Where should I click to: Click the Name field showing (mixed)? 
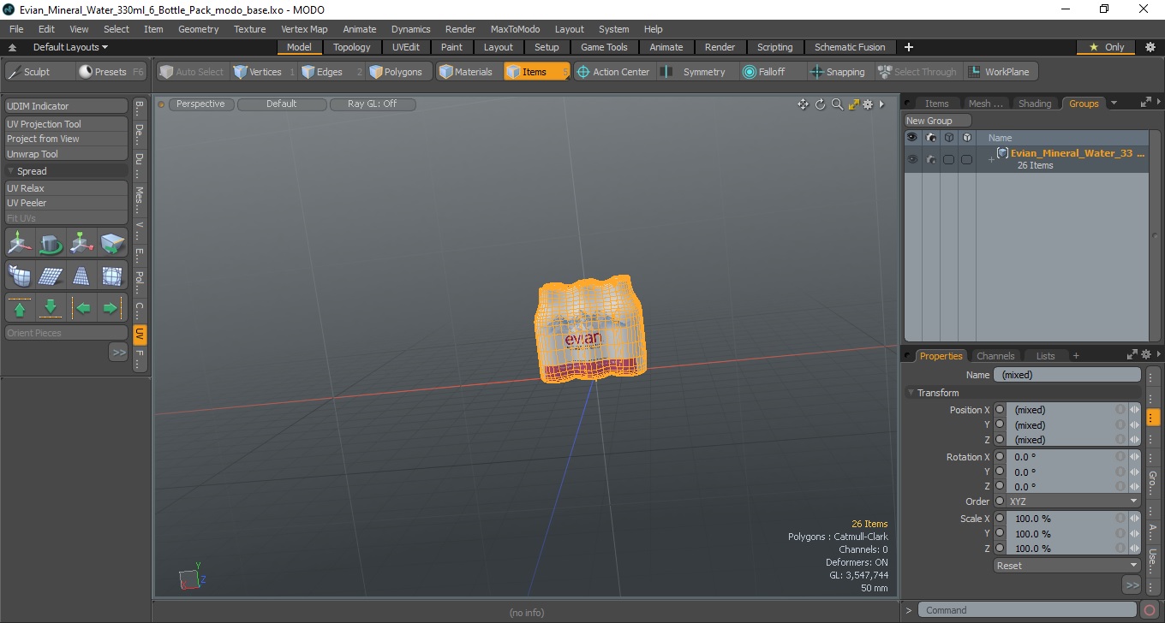[1066, 375]
